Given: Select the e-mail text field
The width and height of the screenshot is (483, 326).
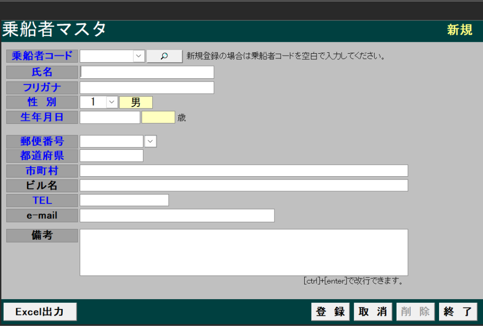Looking at the screenshot, I should tap(177, 215).
